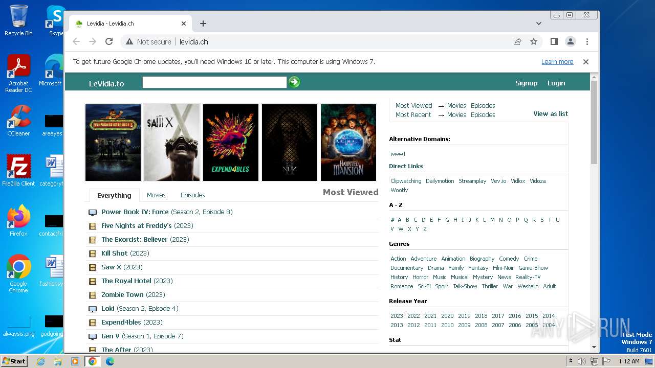Open The Nun poster thumbnail

tap(290, 143)
